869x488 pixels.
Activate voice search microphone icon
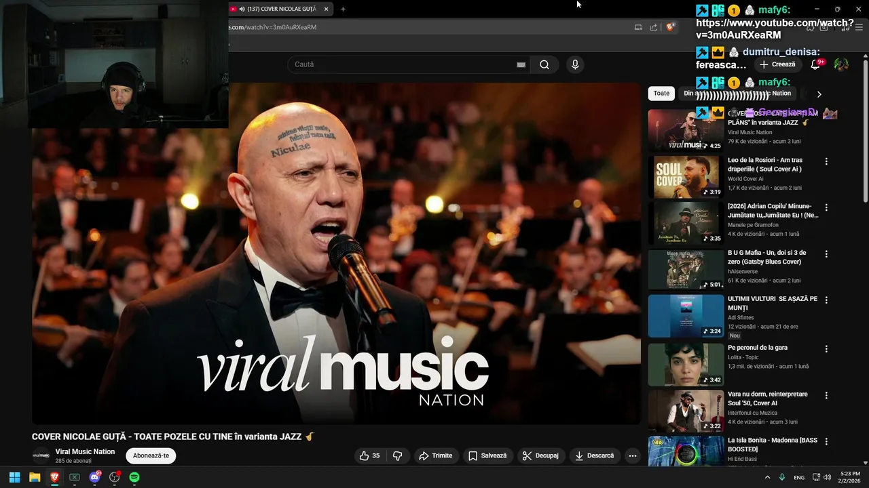[x=575, y=64]
